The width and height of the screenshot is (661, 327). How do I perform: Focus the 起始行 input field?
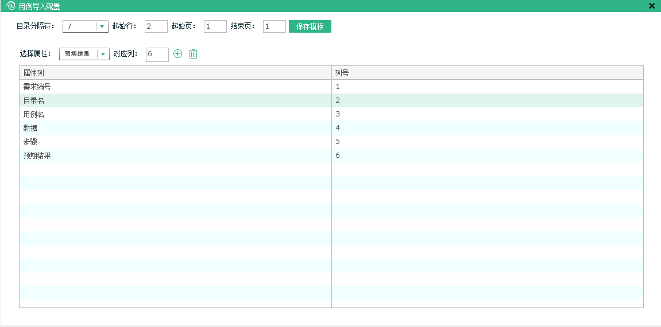point(156,26)
